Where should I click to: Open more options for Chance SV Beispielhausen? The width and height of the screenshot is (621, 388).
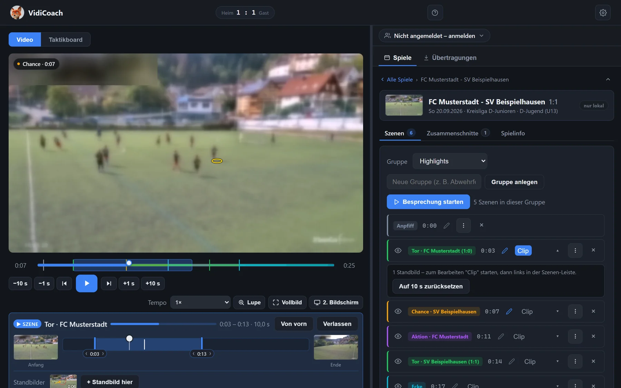(575, 311)
